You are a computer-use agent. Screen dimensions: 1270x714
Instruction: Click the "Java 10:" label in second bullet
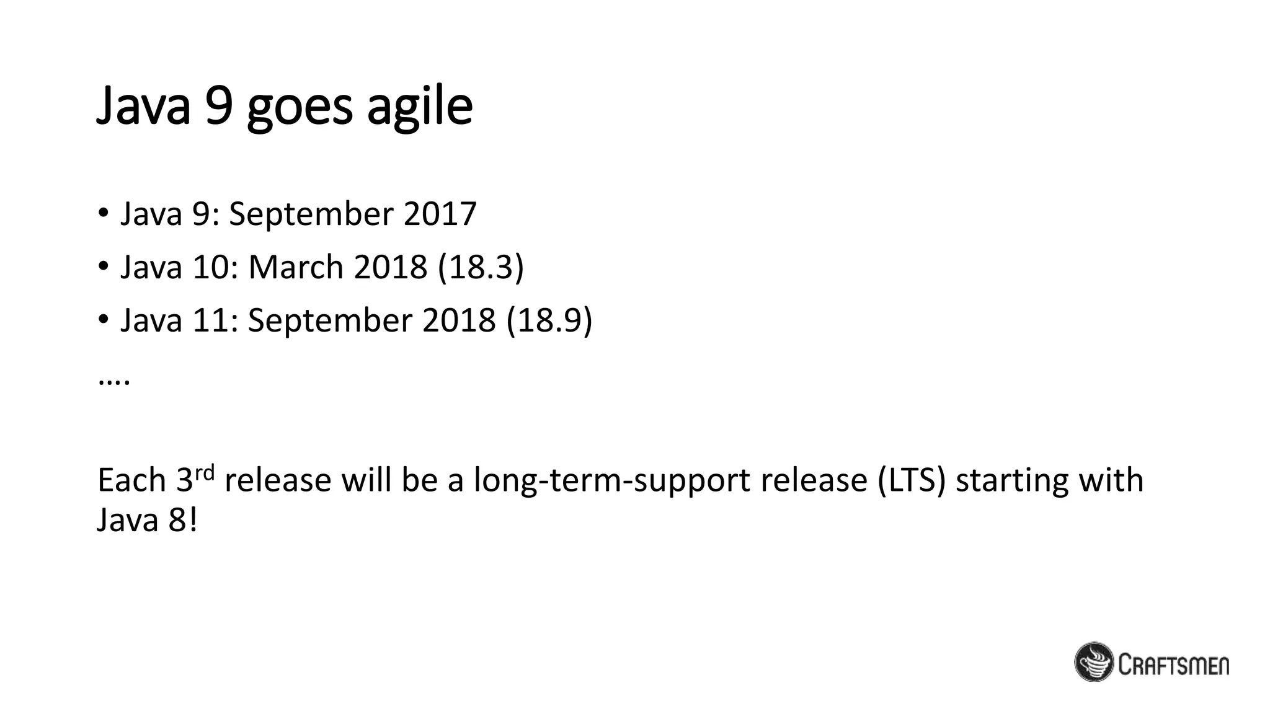point(179,268)
